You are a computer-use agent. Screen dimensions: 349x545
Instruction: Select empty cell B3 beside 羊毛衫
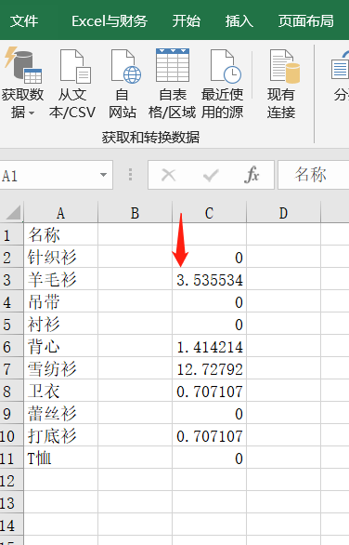135,279
